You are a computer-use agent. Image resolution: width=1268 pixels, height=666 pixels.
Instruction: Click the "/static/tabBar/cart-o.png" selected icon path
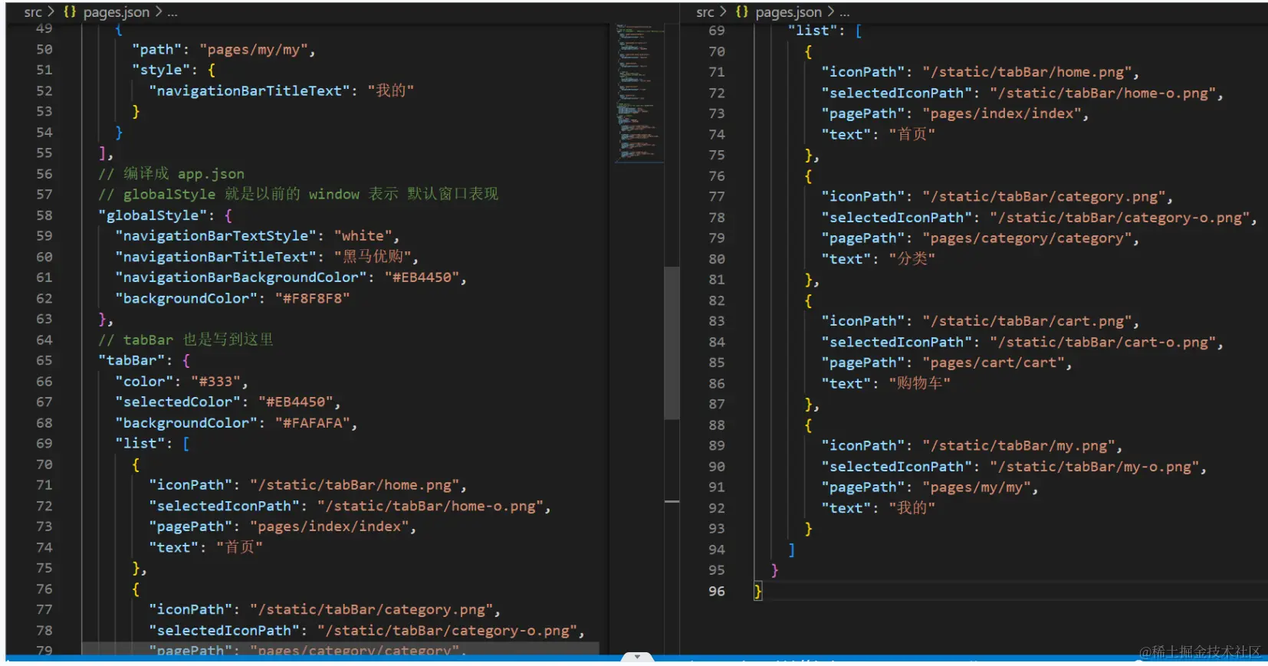(1103, 342)
